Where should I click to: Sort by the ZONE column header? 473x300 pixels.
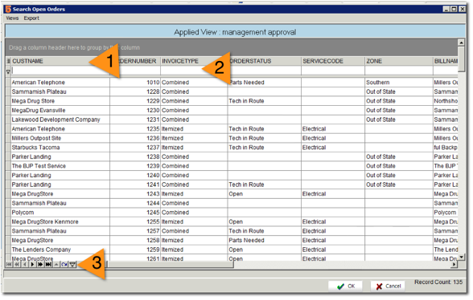click(399, 61)
